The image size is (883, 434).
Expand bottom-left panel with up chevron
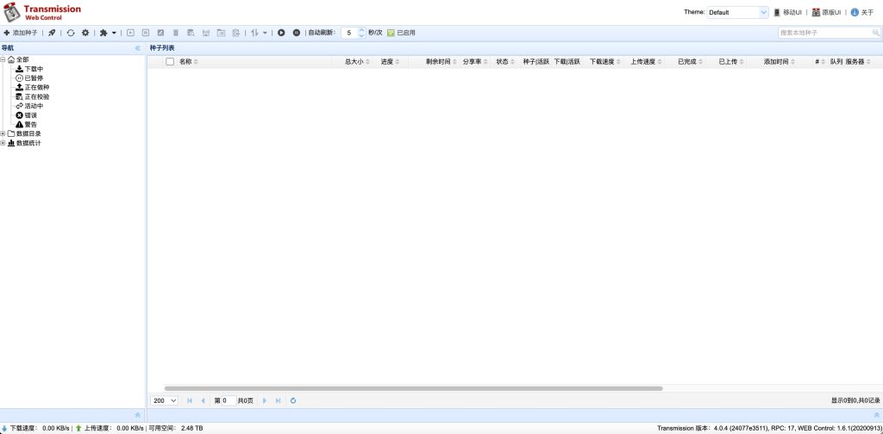point(137,415)
